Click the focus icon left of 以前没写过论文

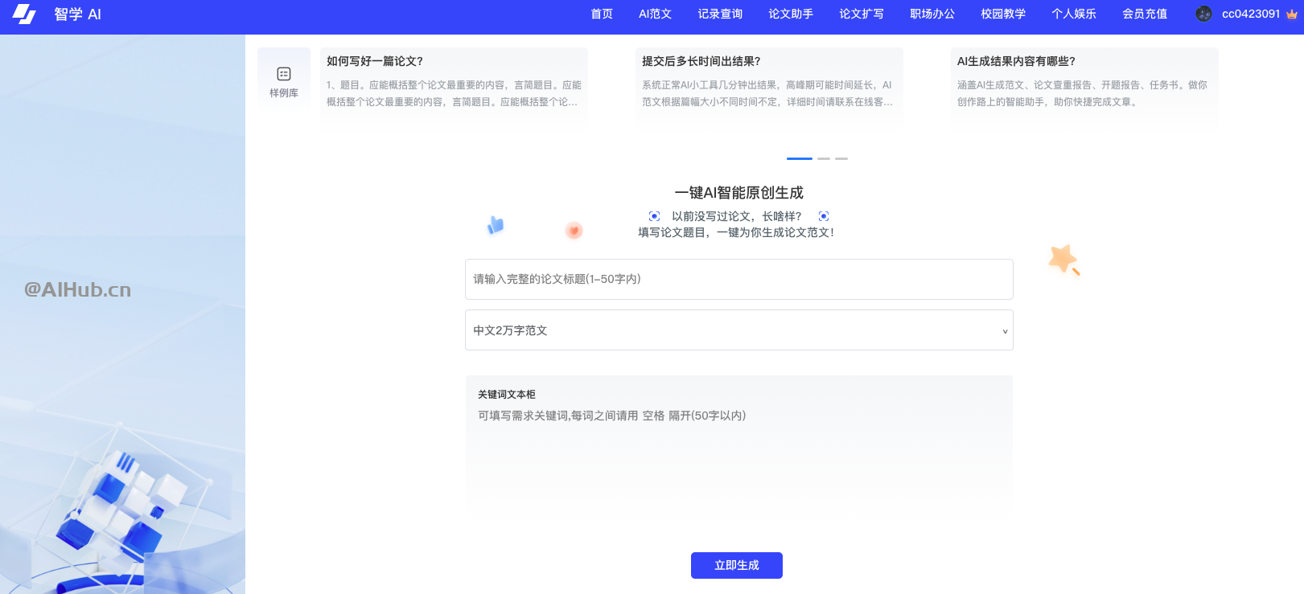[654, 216]
